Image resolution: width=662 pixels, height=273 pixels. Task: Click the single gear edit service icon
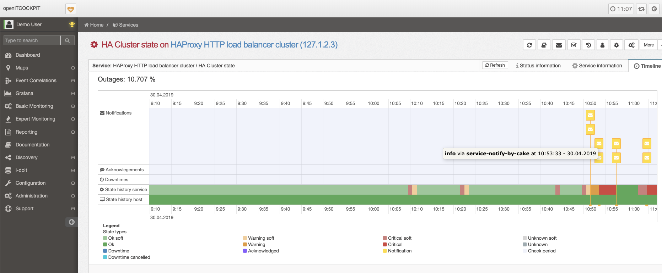click(x=617, y=45)
